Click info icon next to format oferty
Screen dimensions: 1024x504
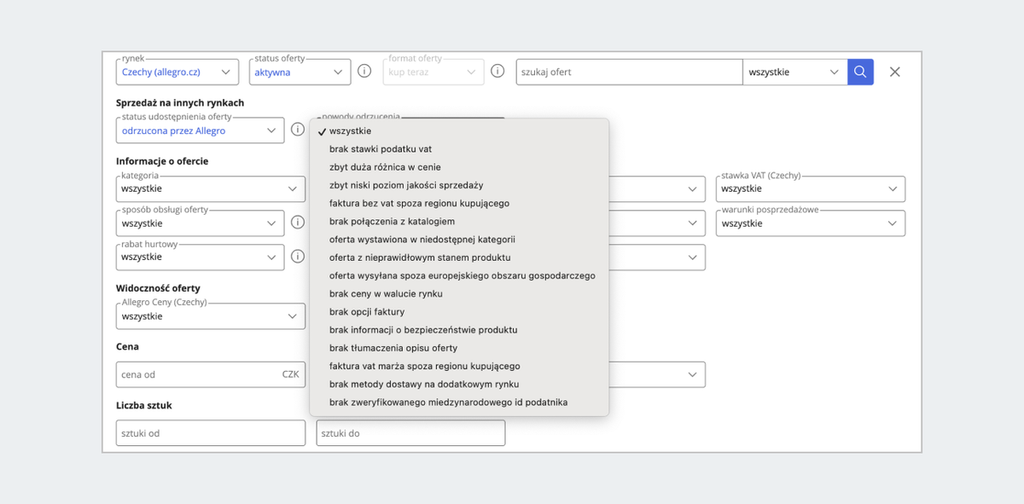[497, 72]
